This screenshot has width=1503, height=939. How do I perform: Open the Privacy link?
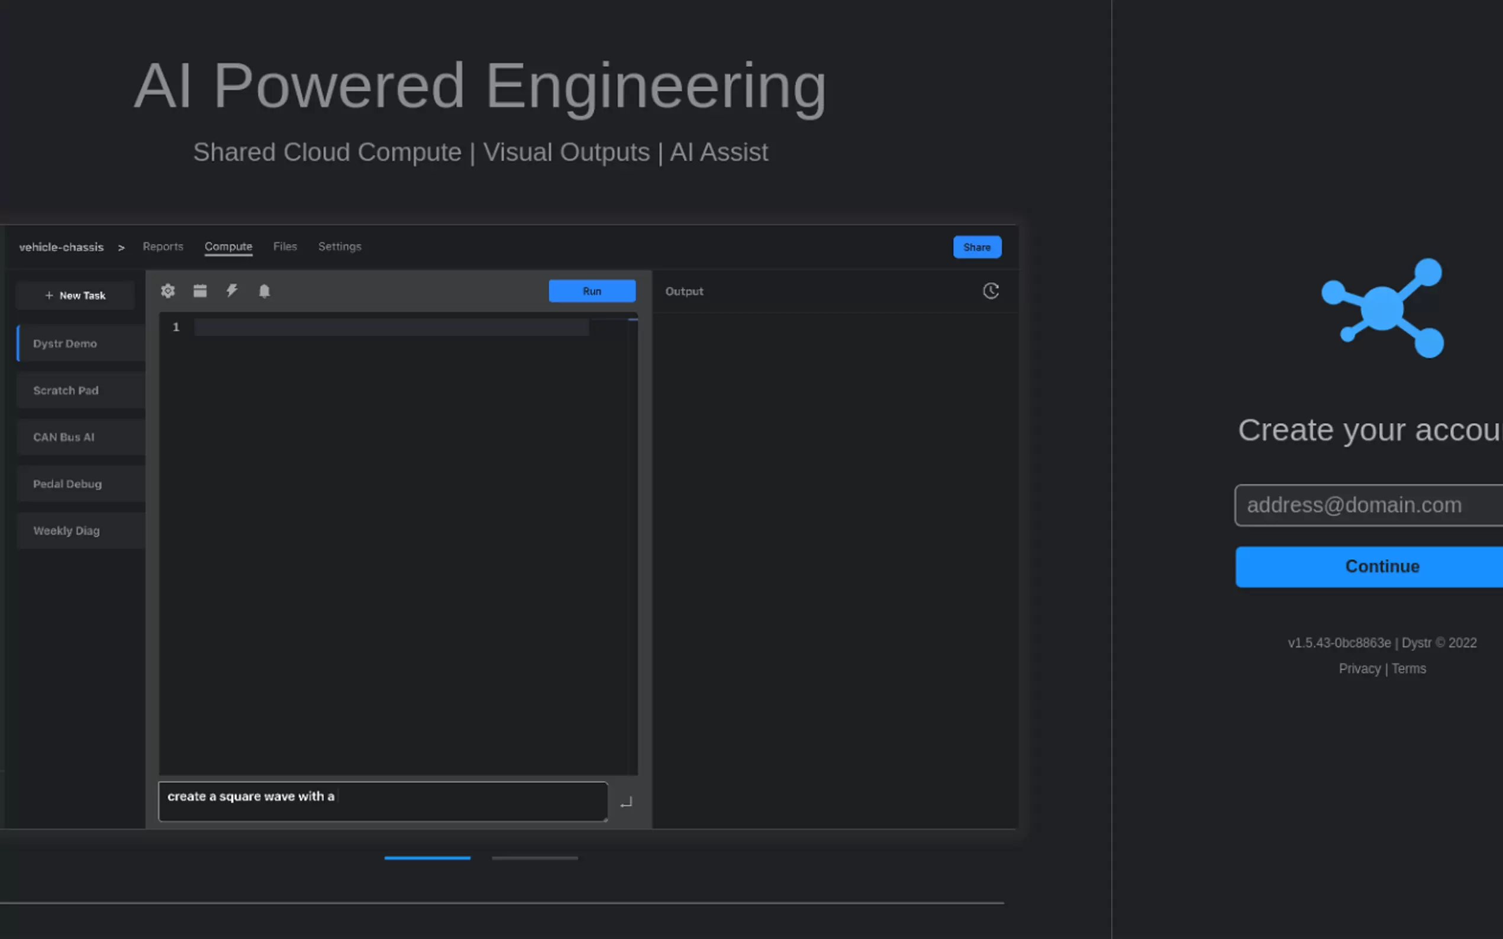click(1359, 669)
